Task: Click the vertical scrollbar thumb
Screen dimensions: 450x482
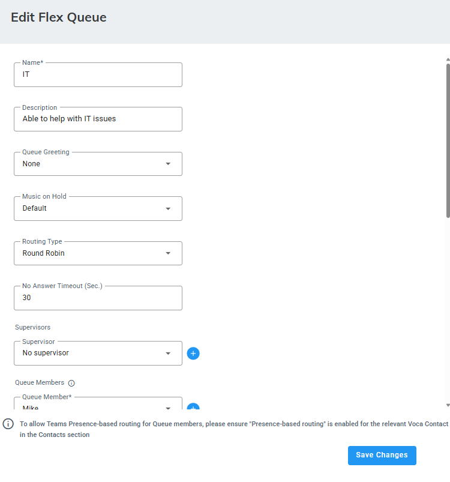Action: tap(448, 138)
